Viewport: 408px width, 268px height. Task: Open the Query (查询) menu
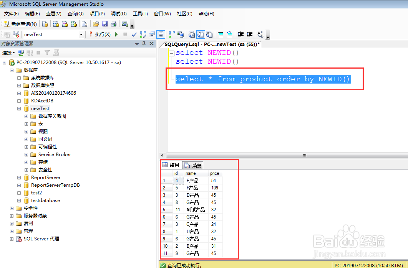tap(75, 14)
